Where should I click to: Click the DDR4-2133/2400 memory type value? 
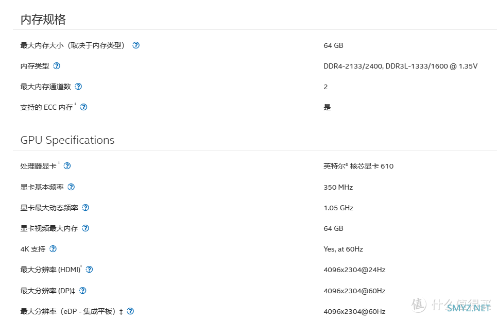pyautogui.click(x=400, y=66)
